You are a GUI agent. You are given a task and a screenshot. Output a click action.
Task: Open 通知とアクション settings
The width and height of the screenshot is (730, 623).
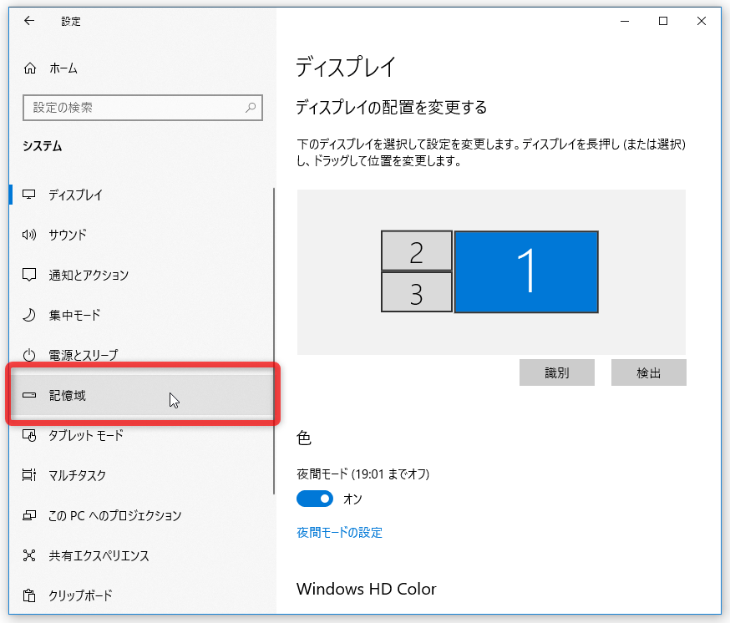[141, 275]
